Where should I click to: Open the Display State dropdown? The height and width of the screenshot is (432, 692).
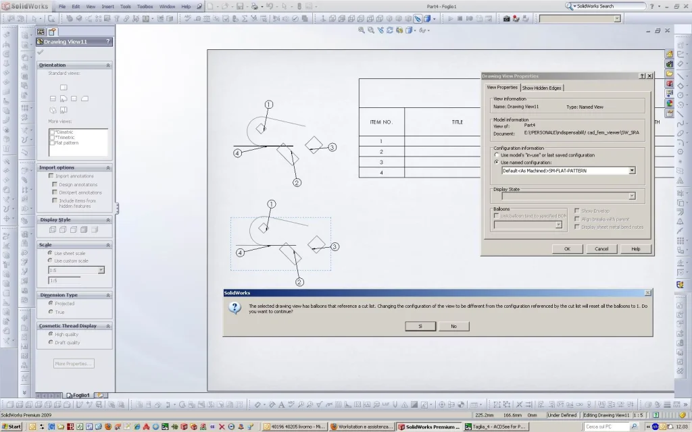pyautogui.click(x=632, y=196)
